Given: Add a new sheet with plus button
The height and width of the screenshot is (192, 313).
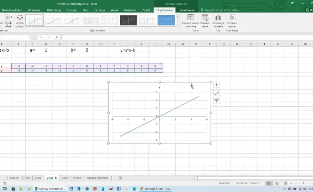Looking at the screenshot, I should [120, 178].
